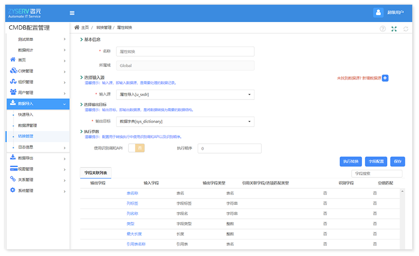Open the 输出目标 dropdown
The height and width of the screenshot is (256, 419).
tap(185, 122)
